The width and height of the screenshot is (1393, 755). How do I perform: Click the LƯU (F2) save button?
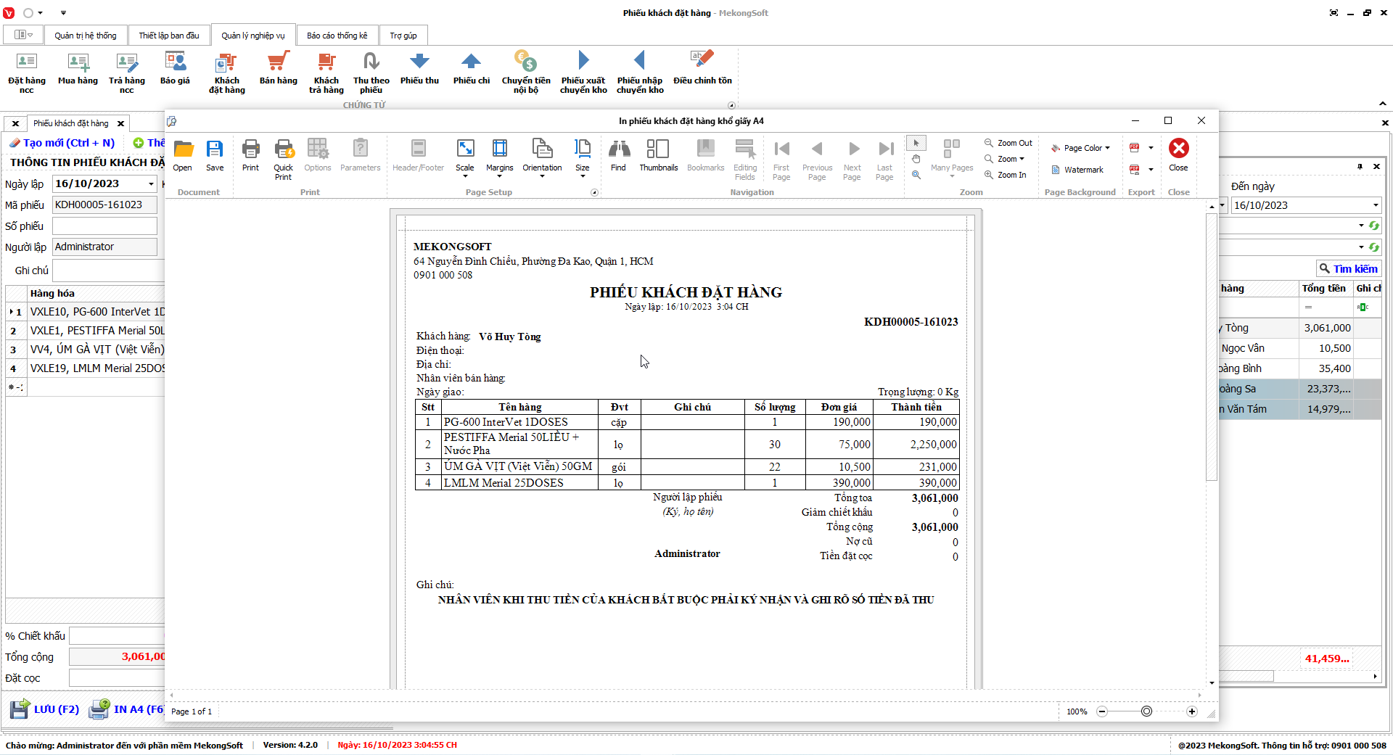click(45, 709)
